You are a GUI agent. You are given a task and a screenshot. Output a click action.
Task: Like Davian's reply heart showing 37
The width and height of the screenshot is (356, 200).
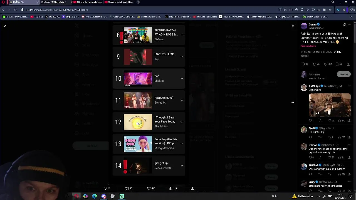point(330,157)
